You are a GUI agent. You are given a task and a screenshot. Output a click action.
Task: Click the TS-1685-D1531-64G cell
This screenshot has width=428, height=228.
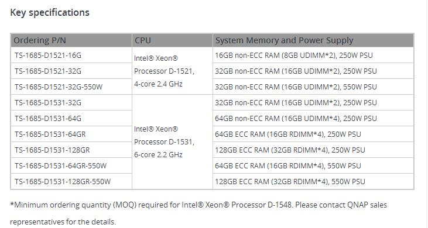pyautogui.click(x=71, y=119)
